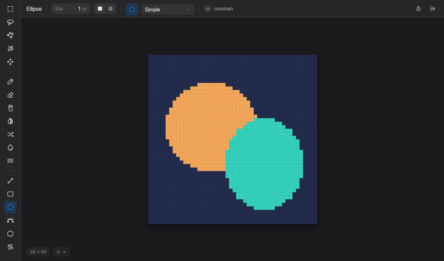Select the shading tool
Image resolution: width=444 pixels, height=261 pixels.
pos(10,121)
